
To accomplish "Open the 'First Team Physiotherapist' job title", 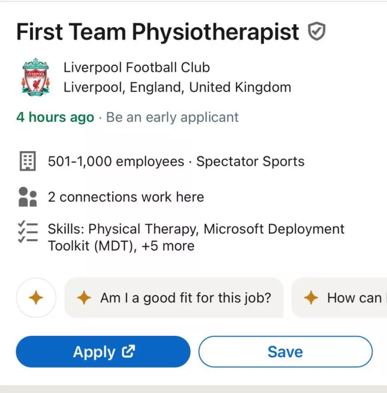I will pyautogui.click(x=158, y=32).
